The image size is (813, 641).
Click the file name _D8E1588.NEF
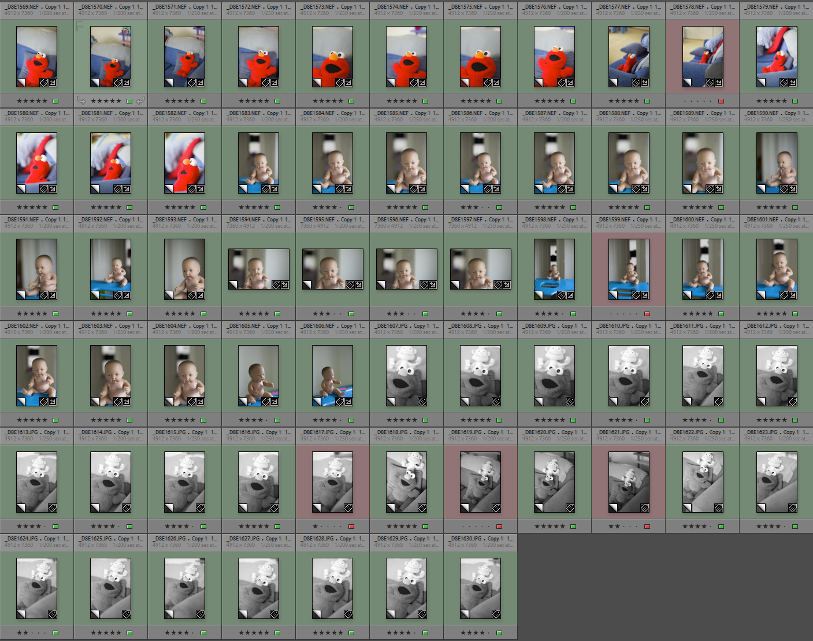tap(614, 113)
